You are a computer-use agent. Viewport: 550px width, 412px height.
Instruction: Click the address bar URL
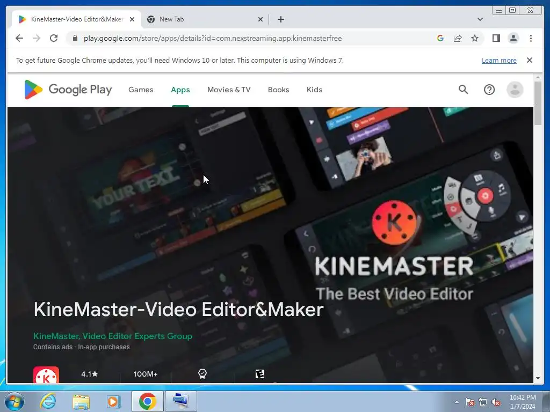point(213,38)
